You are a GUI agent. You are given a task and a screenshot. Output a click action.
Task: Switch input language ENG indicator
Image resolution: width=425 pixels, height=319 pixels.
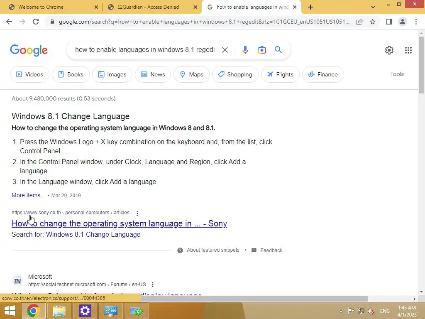(385, 311)
